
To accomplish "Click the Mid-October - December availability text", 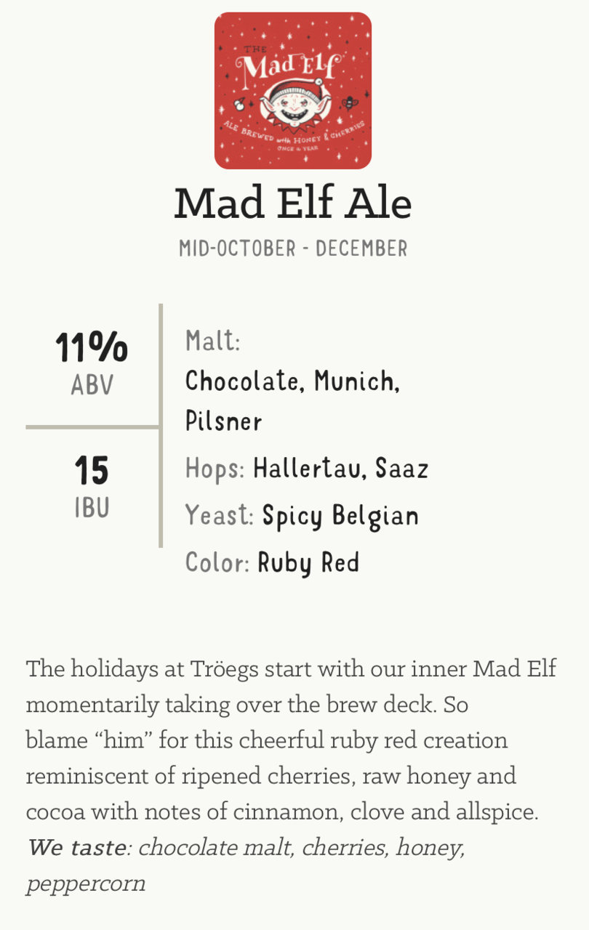I will (x=293, y=249).
